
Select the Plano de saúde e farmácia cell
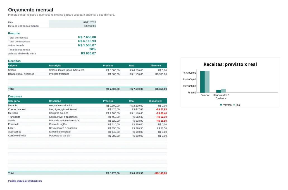(x=64, y=121)
